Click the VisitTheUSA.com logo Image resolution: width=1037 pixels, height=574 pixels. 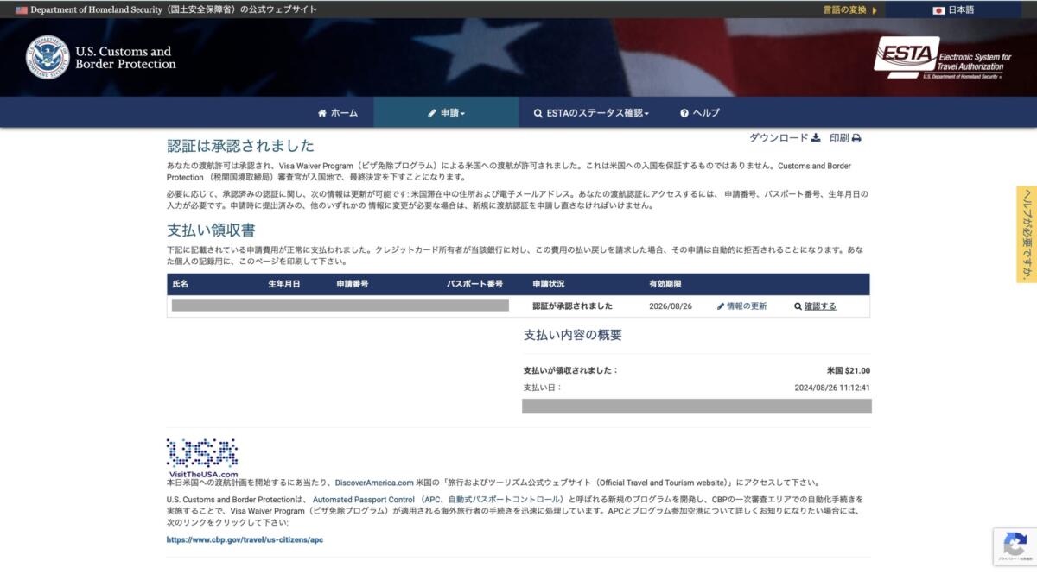click(202, 457)
